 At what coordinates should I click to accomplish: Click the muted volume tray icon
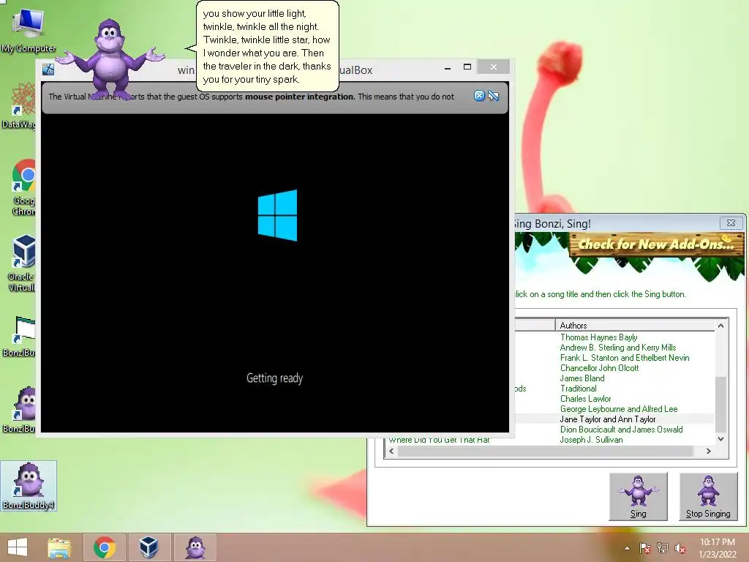point(680,548)
